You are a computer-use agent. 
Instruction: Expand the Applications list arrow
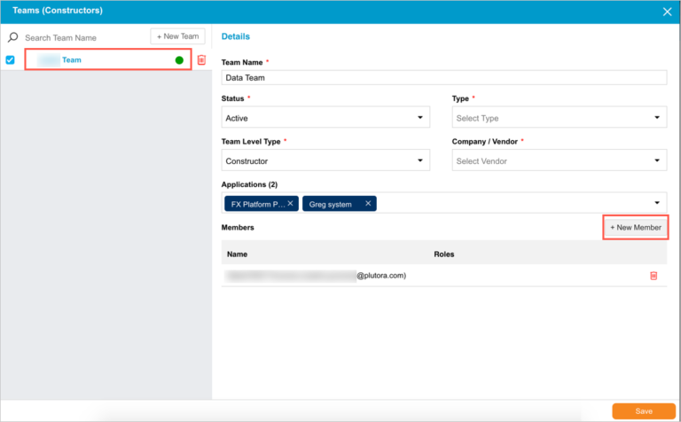(657, 203)
